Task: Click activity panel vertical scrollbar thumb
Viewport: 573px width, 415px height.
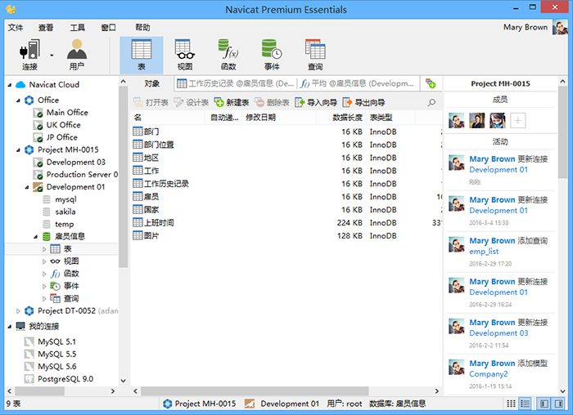Action: tap(562, 132)
